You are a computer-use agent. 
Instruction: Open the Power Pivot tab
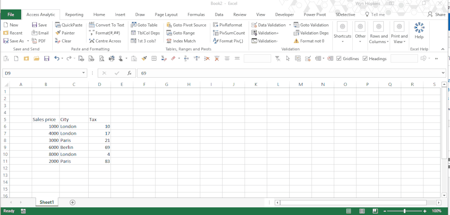click(x=315, y=14)
